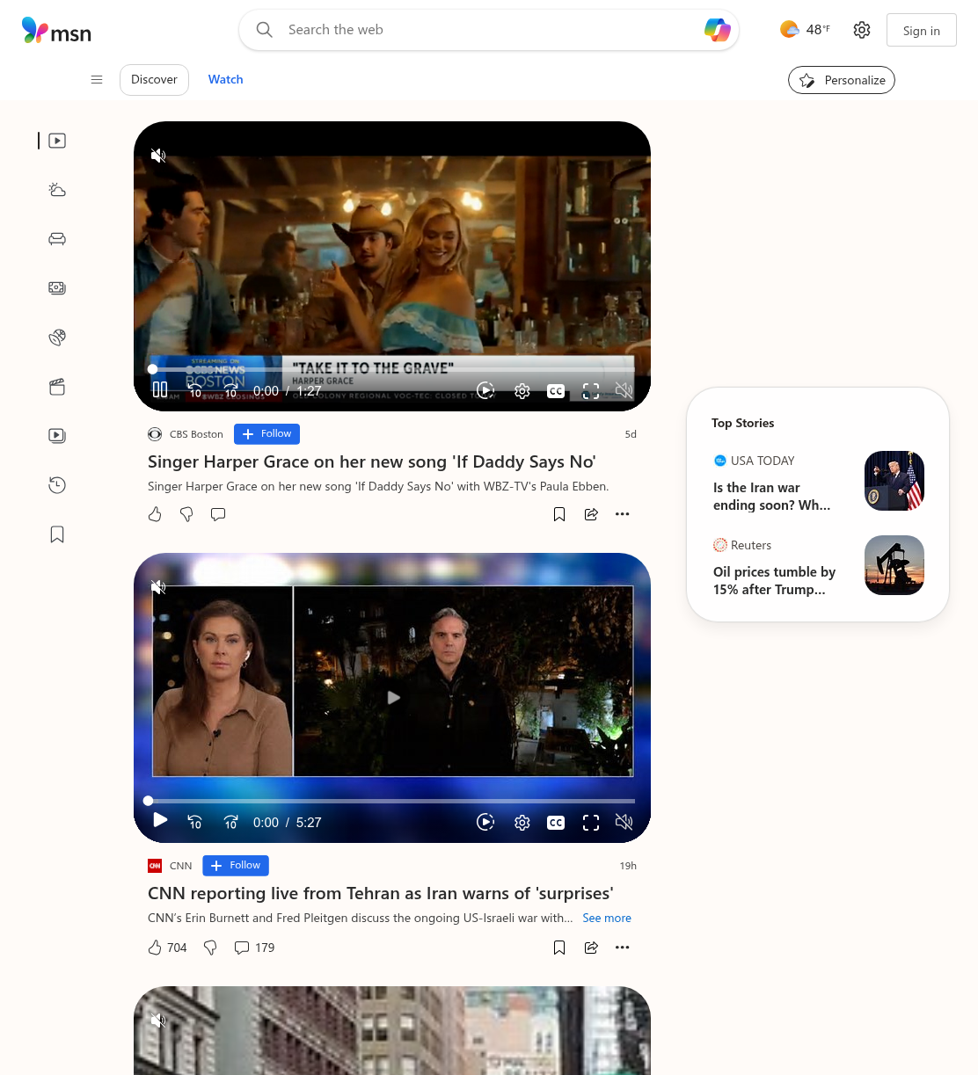Open more options for CNN Tehran video

(x=623, y=948)
